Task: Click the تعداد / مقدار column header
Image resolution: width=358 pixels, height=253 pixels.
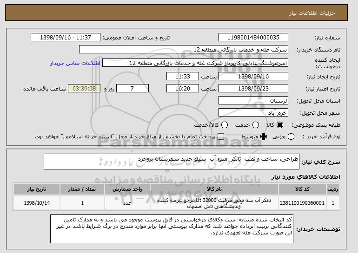Action: pos(82,189)
